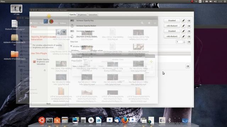227x127 pixels.
Task: Edit Decrease Opacity Key with pencil icon
Action: click(183, 31)
